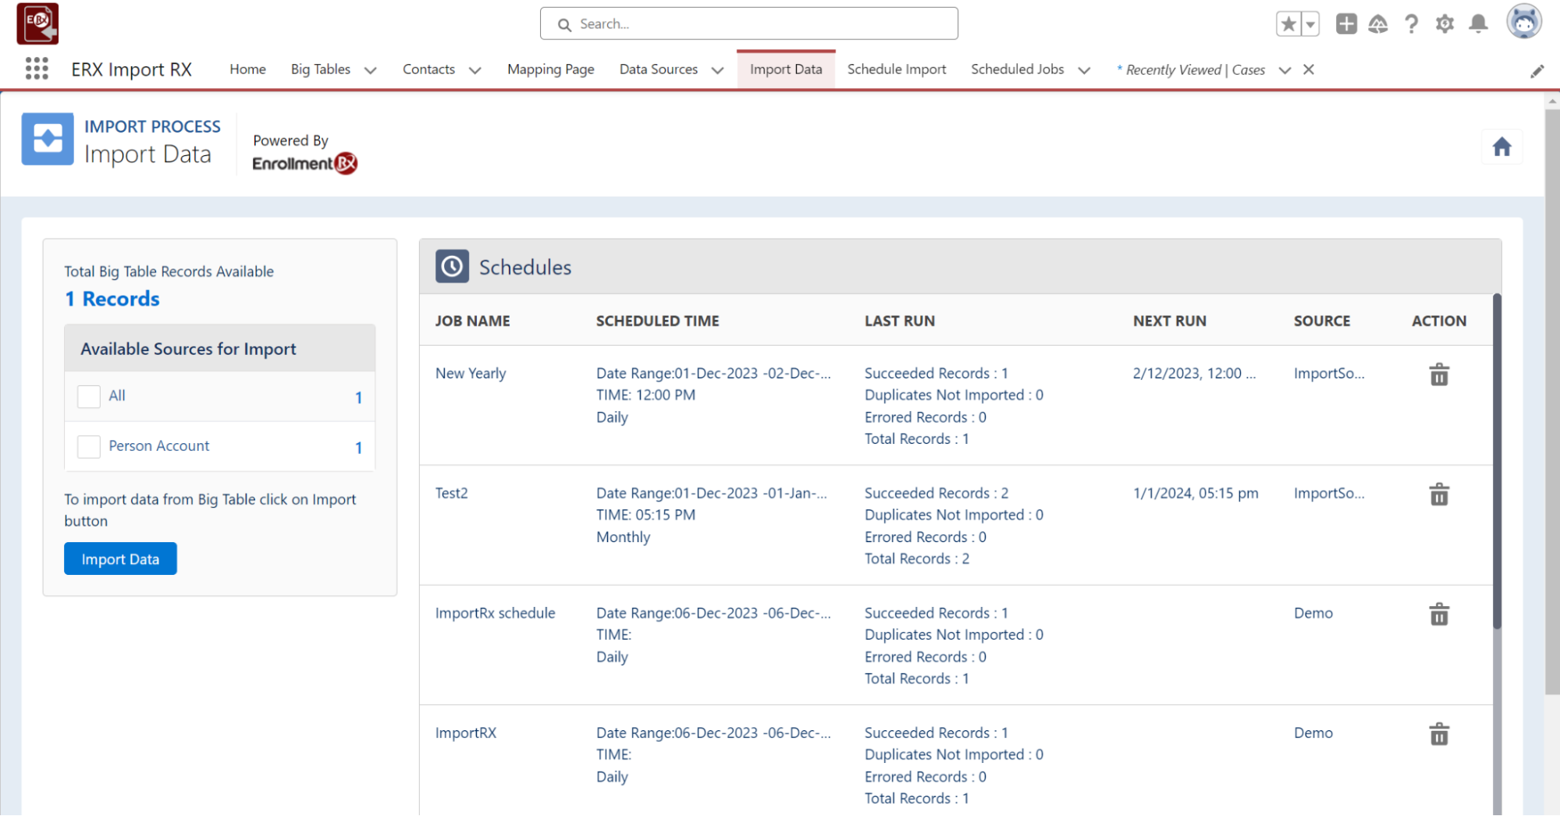Expand the Data Sources menu chevron
Screen dimensions: 1560x816
point(717,70)
